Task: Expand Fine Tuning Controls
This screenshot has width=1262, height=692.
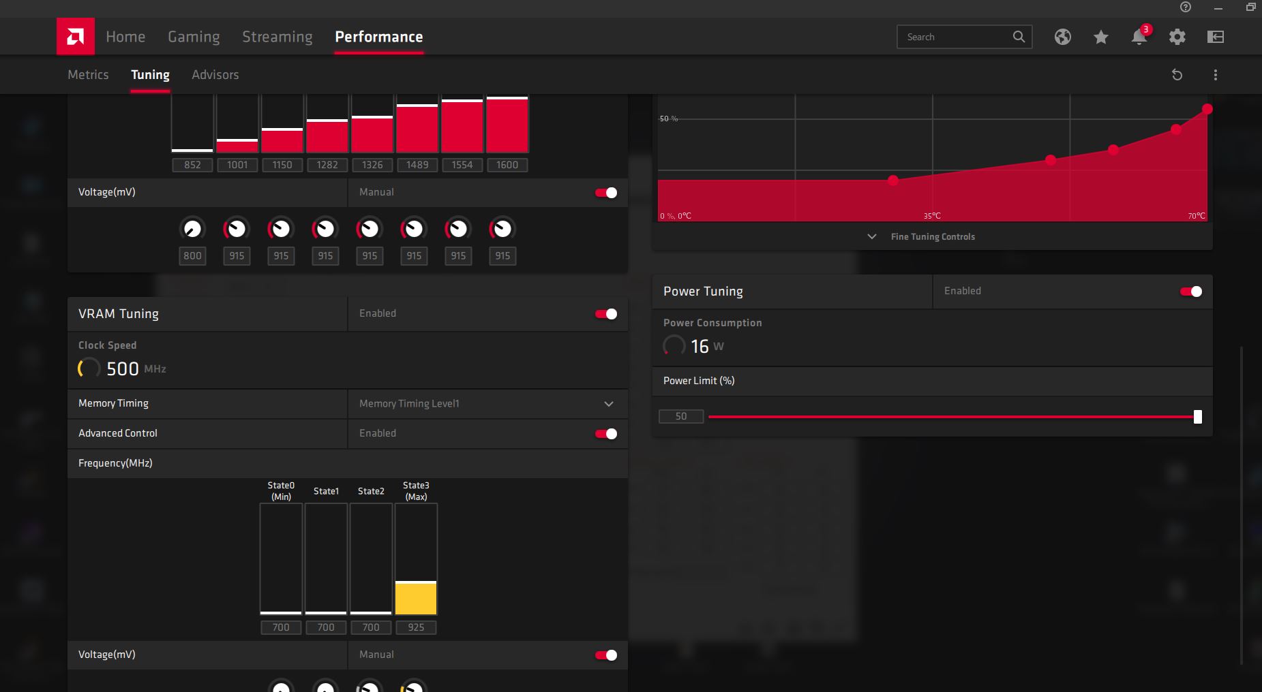Action: [x=922, y=236]
